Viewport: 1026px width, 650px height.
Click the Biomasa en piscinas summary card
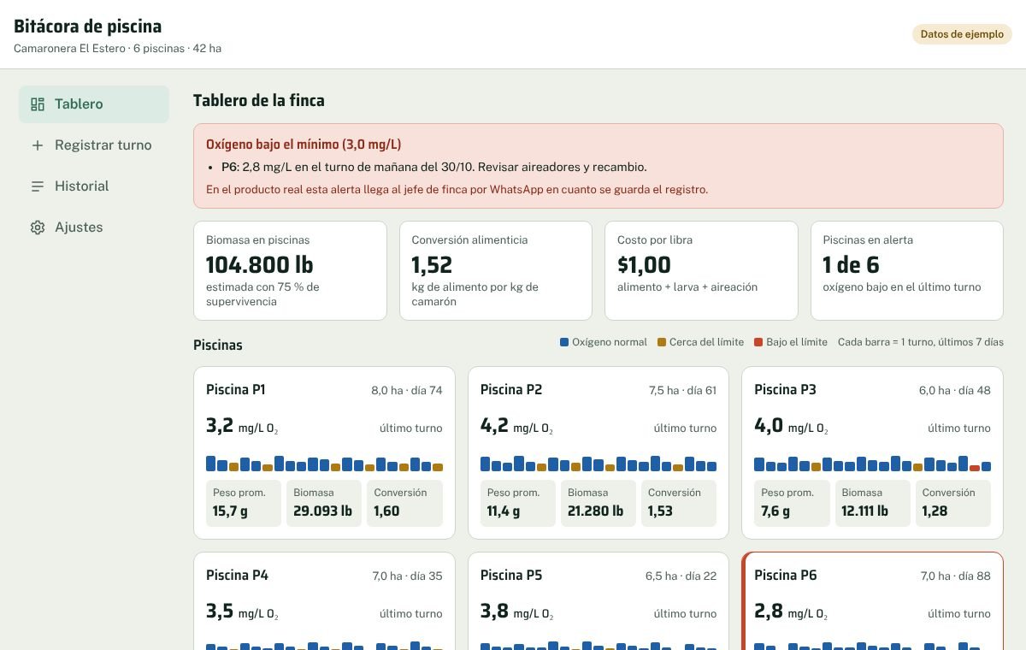(290, 271)
